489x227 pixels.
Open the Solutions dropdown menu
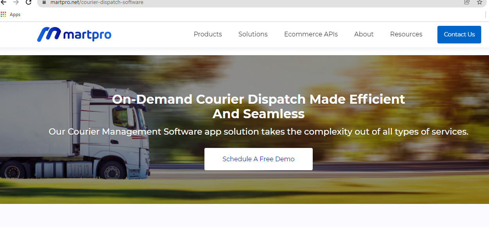(253, 34)
